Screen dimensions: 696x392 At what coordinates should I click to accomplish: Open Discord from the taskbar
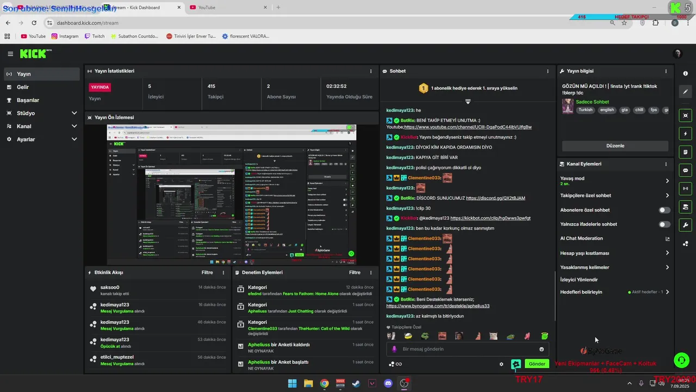coord(388,383)
